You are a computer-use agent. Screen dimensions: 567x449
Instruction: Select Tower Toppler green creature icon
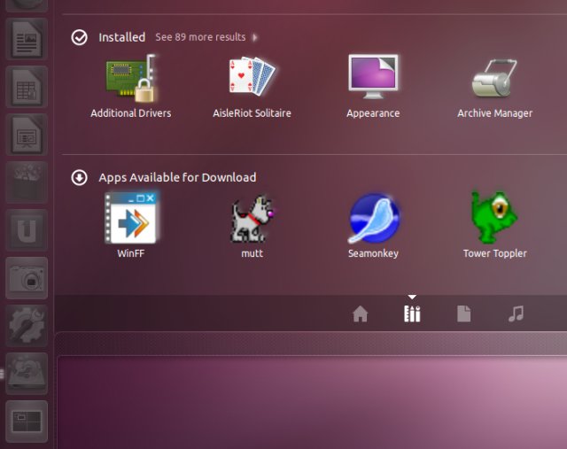pyautogui.click(x=494, y=218)
